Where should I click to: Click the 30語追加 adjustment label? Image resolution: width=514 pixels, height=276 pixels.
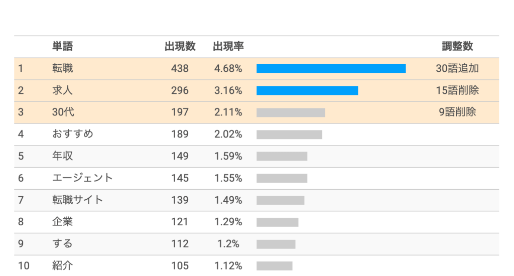point(457,69)
